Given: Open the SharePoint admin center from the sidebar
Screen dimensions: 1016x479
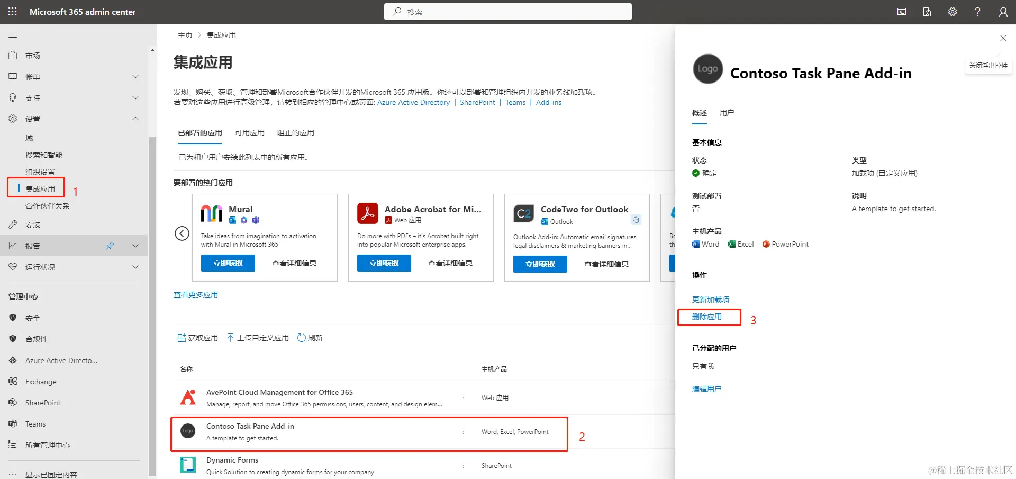Looking at the screenshot, I should coord(43,402).
